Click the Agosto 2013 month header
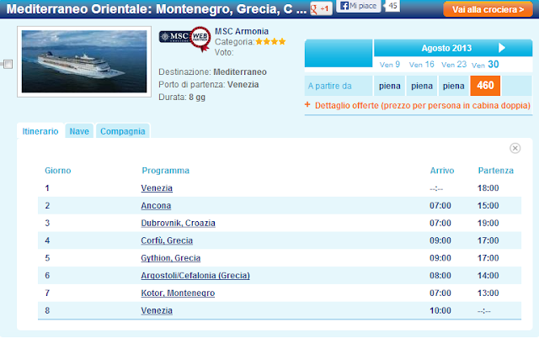The height and width of the screenshot is (338, 539). pos(446,48)
